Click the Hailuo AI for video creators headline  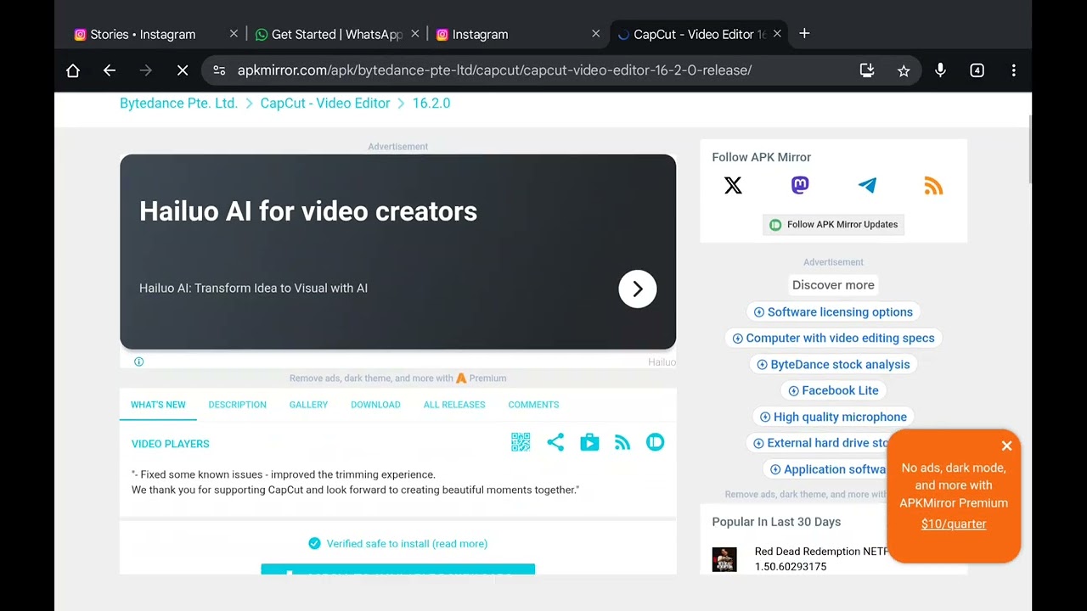click(x=308, y=211)
